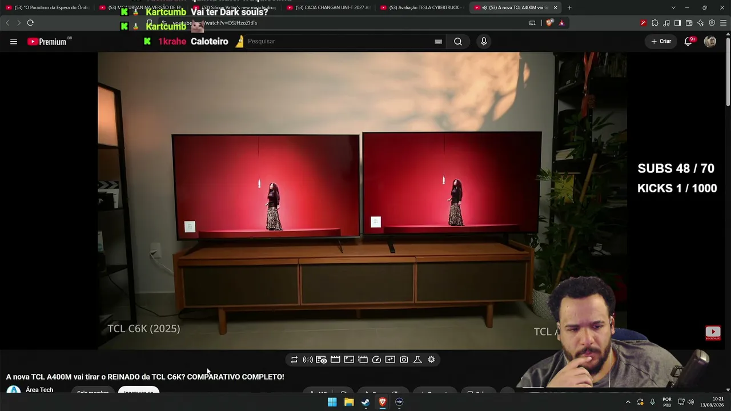Open the Brave VPN shield icon

click(x=712, y=23)
